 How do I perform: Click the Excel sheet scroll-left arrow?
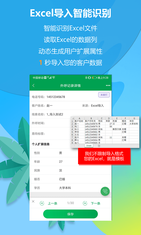74,146
